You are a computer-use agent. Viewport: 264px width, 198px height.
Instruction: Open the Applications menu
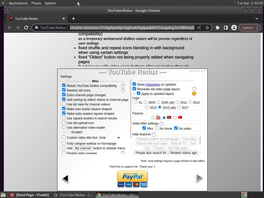[18, 3]
